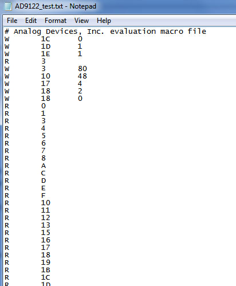Place cursor in the comment header line
The image size is (236, 286).
point(105,32)
